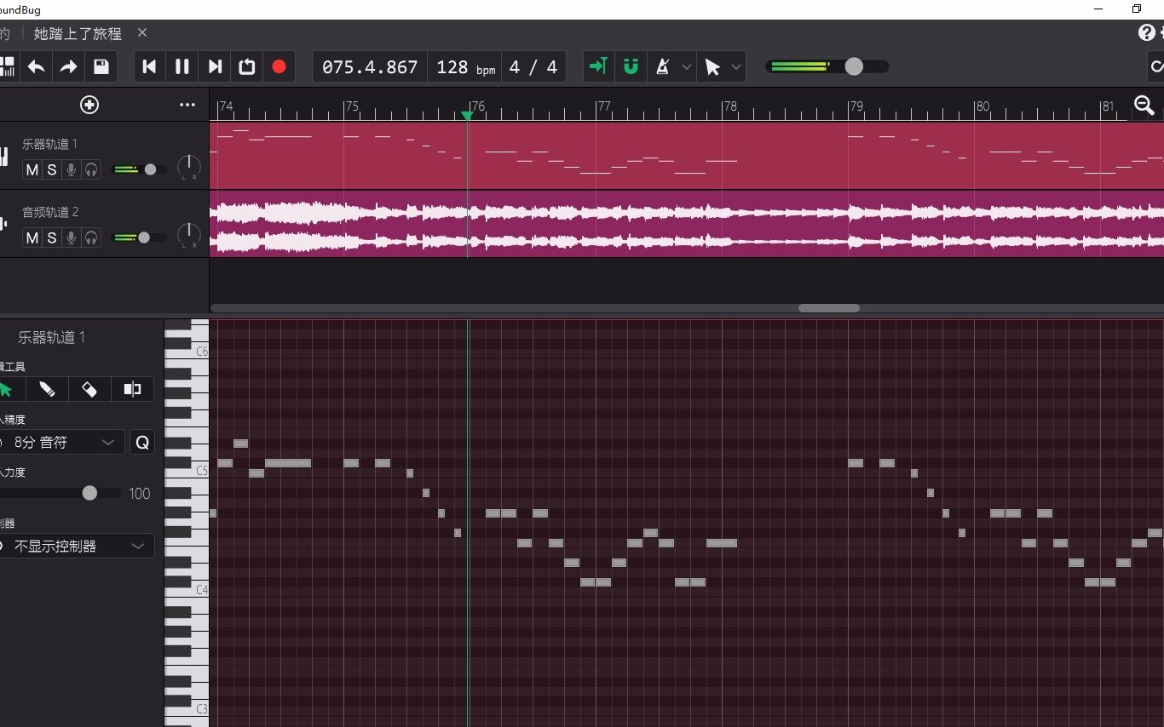
Task: Toggle the magnet snap button
Action: tap(631, 66)
